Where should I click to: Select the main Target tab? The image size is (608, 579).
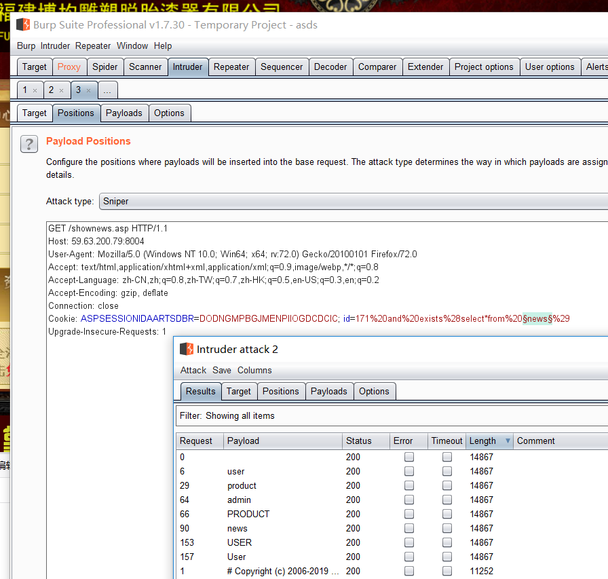[35, 67]
